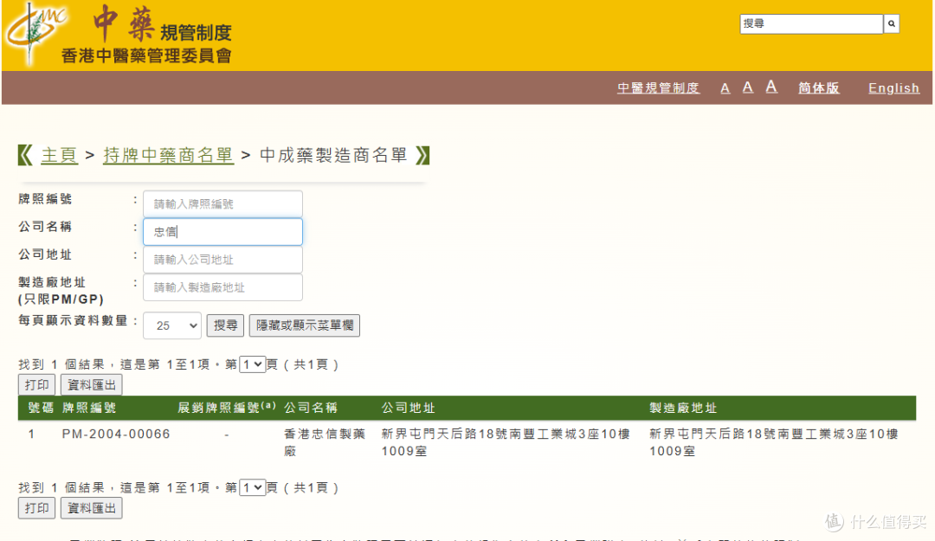Click the 隱藏或顯示菜單欄 button
The image size is (935, 541).
click(x=304, y=325)
